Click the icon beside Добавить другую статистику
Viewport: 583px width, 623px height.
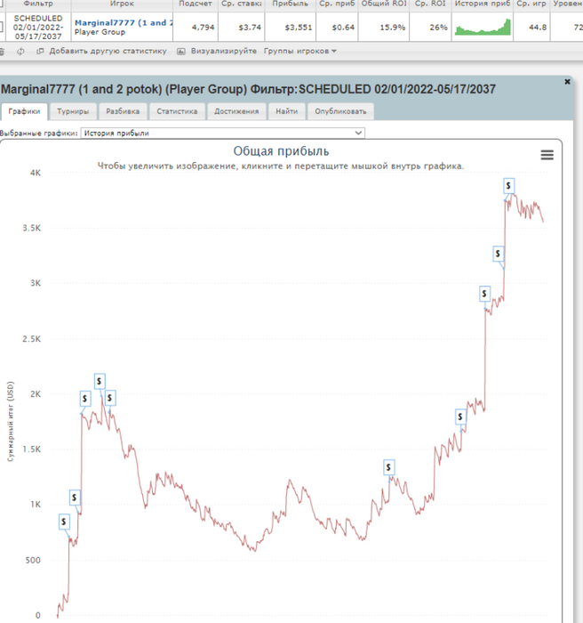pos(40,52)
